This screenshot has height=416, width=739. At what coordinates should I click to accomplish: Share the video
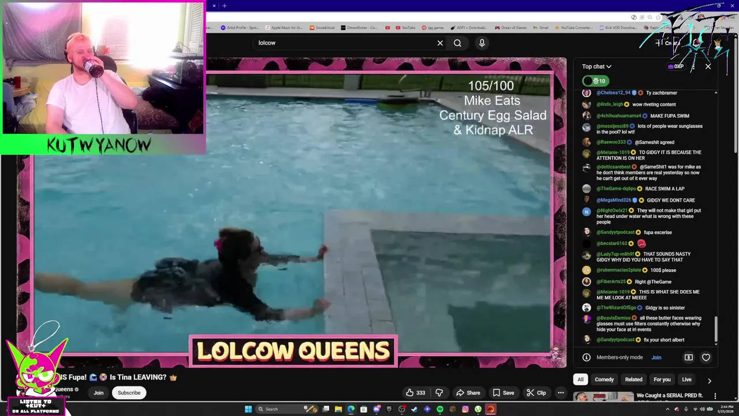click(468, 393)
